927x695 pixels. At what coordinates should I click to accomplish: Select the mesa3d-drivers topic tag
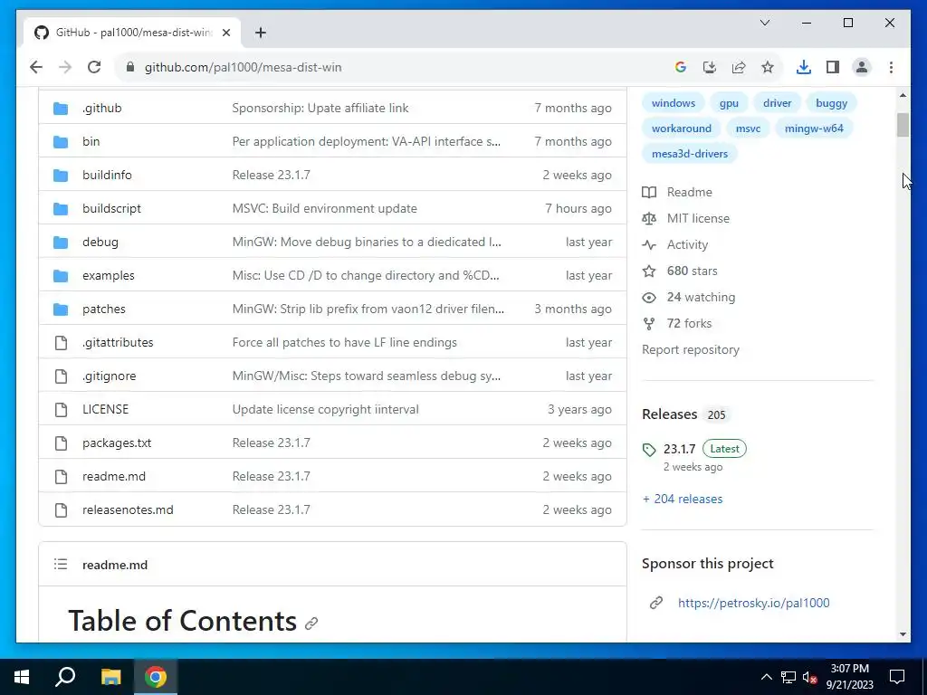tap(690, 154)
